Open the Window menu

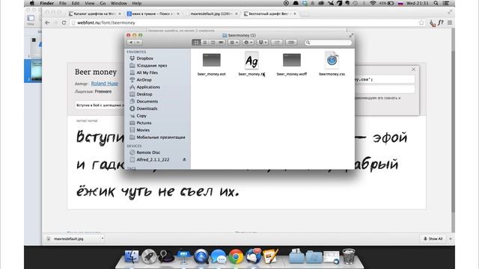(x=118, y=3)
